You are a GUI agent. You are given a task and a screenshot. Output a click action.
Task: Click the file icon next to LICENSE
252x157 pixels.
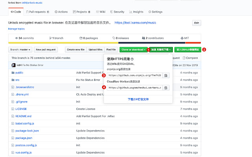tap(12, 108)
